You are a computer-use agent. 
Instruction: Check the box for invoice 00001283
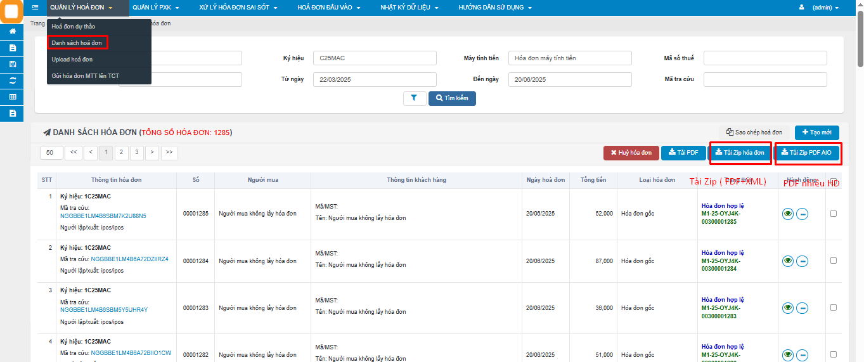pos(833,307)
